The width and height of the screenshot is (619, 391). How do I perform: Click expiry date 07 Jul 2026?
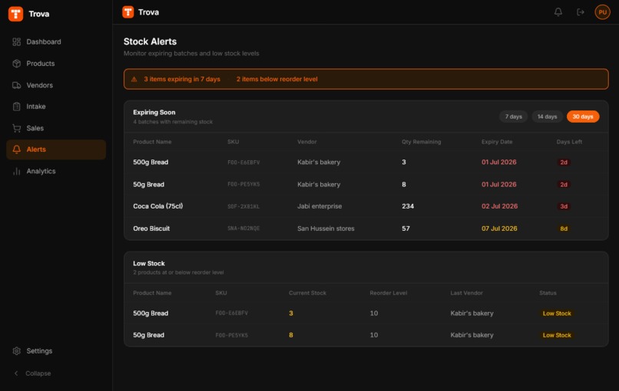click(499, 228)
